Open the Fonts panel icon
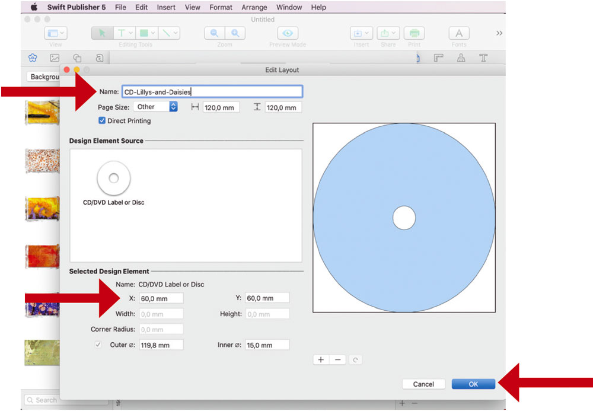 459,33
